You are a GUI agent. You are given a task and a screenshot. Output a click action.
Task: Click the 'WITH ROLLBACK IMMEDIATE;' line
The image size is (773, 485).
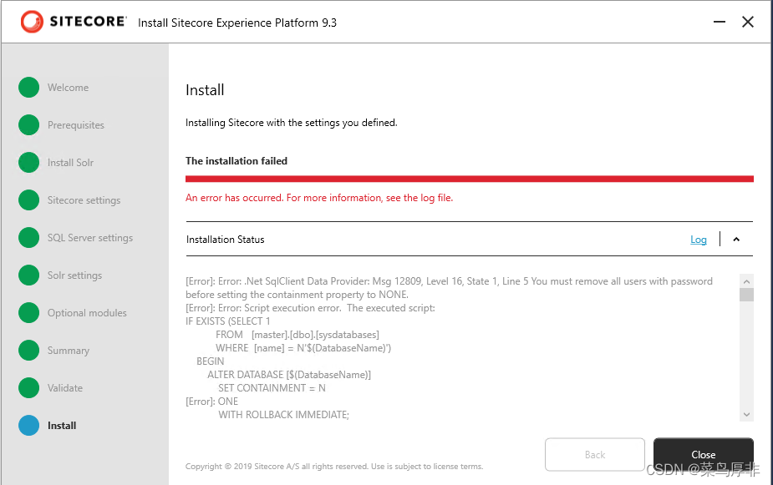283,415
